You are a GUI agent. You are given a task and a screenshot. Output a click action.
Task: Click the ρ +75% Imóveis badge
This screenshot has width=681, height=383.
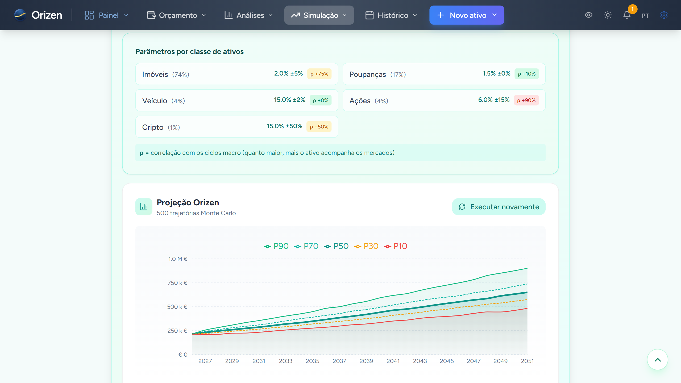point(319,74)
